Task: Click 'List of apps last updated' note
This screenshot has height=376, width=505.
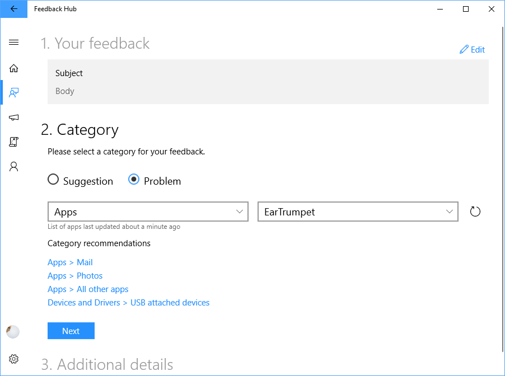Action: [114, 227]
